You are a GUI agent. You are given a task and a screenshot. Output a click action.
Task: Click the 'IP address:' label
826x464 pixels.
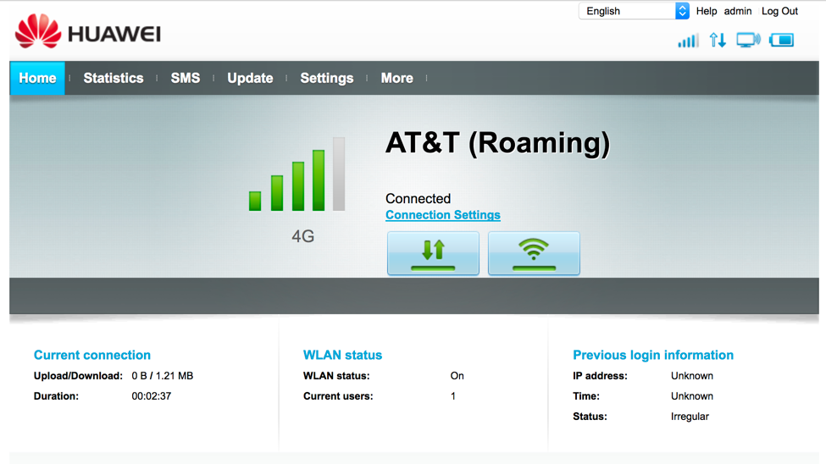pyautogui.click(x=600, y=376)
